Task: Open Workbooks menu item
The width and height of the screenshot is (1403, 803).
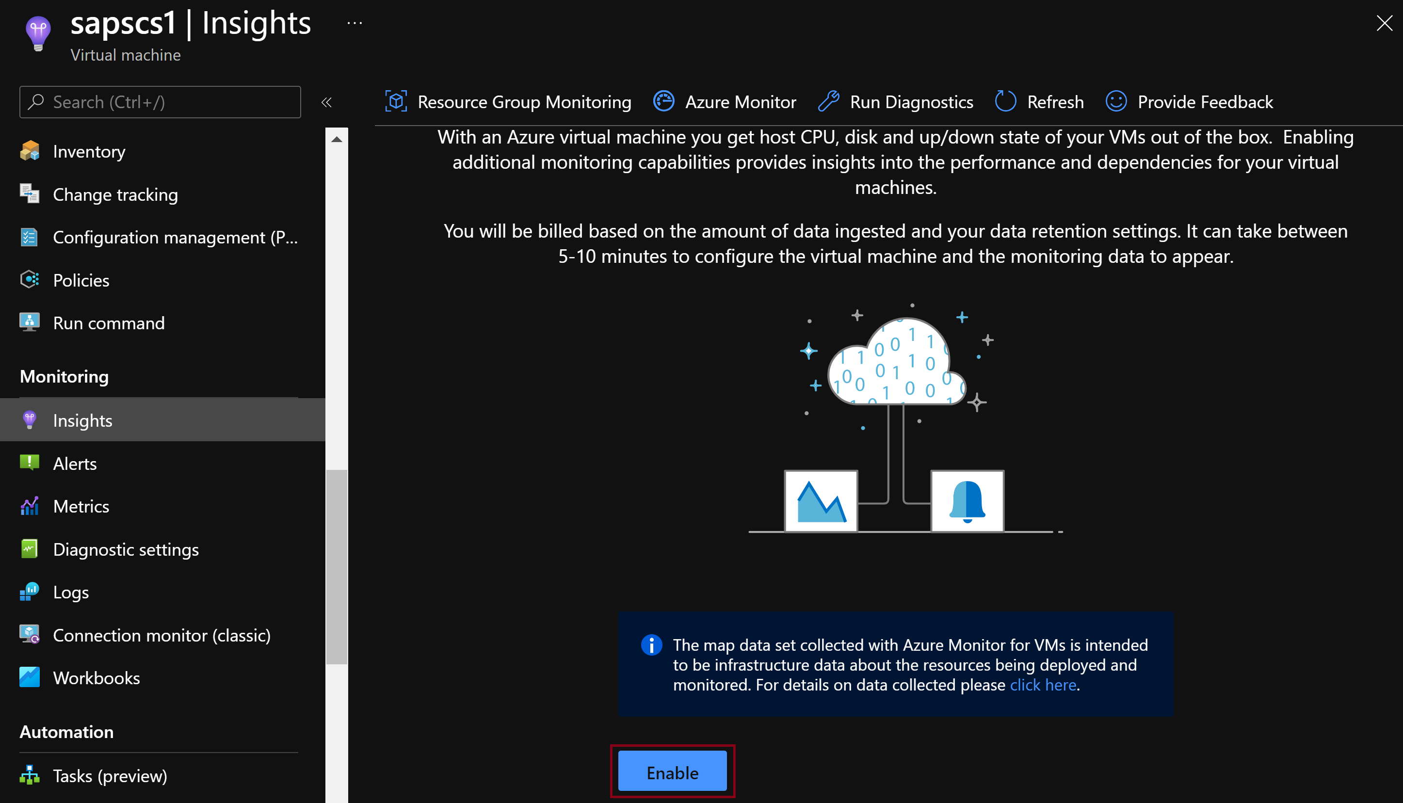Action: 162,677
